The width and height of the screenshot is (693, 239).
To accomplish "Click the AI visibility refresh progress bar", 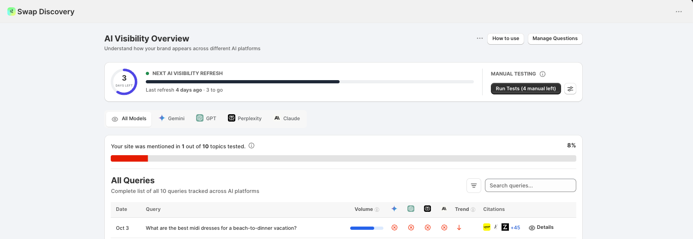I will click(310, 82).
